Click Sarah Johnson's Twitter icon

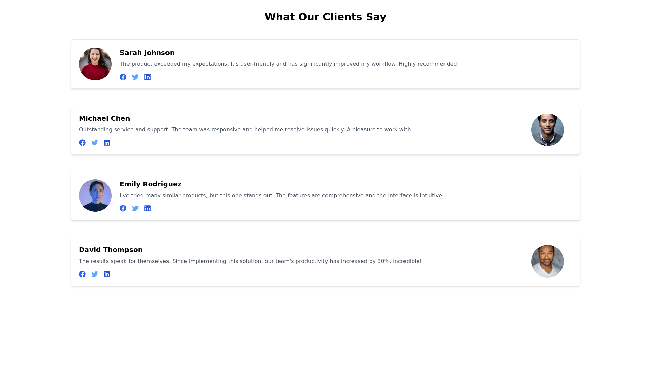(135, 77)
